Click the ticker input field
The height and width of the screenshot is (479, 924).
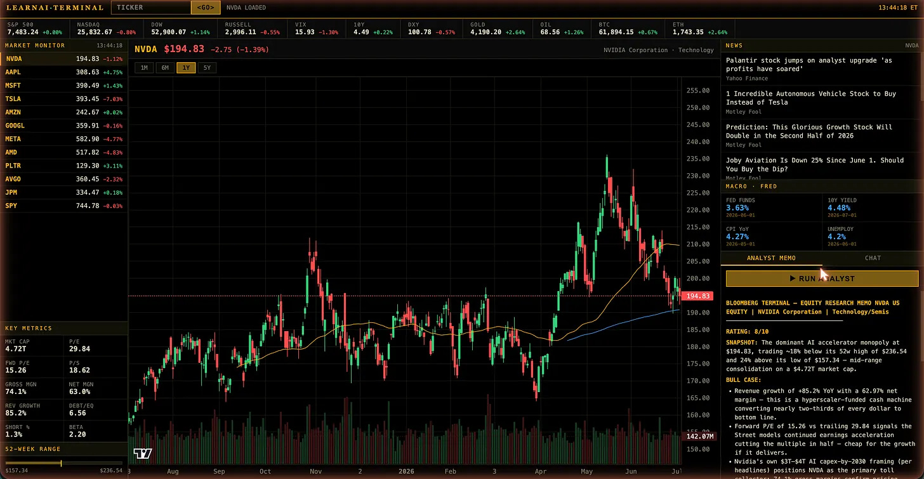(151, 8)
